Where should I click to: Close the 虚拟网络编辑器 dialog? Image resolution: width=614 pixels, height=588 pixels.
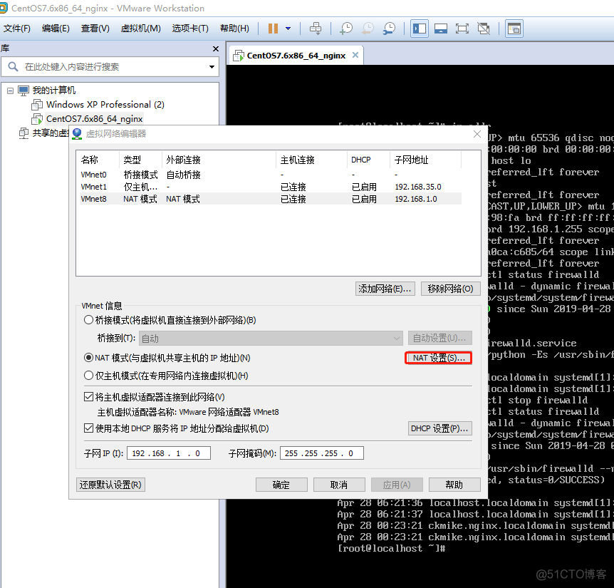[477, 135]
